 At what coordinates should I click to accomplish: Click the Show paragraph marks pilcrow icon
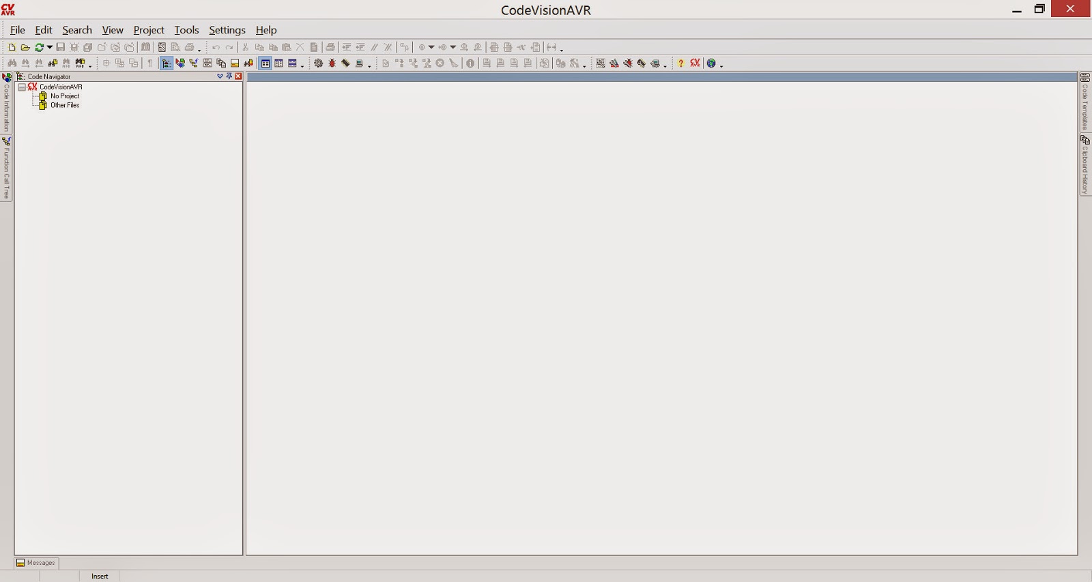click(150, 63)
